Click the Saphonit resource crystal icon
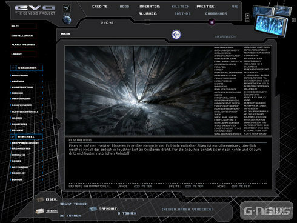Viewport: 297px width, 223px height. (x=93, y=209)
